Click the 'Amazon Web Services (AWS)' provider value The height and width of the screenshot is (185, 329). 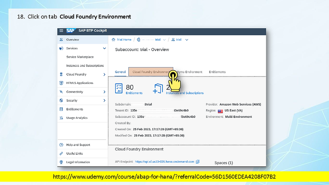pyautogui.click(x=240, y=104)
